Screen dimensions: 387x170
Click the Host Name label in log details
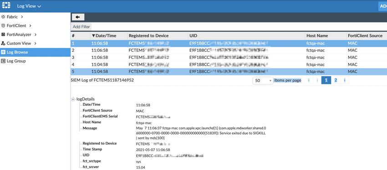coord(92,122)
